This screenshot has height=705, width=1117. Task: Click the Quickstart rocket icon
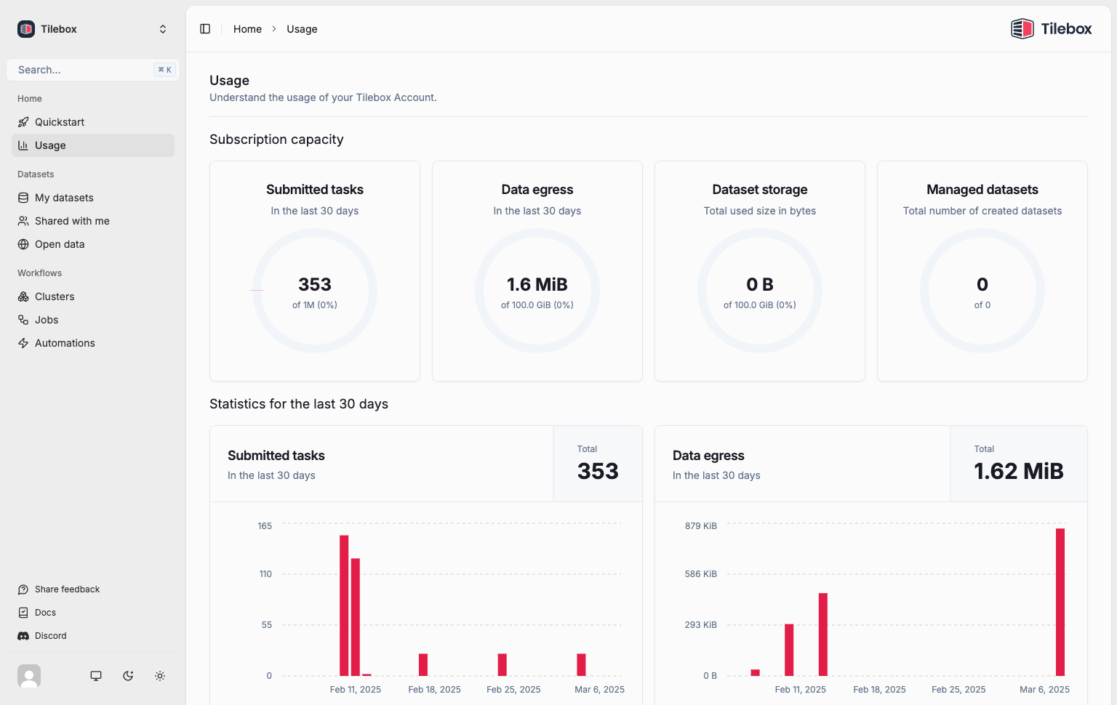(x=23, y=122)
